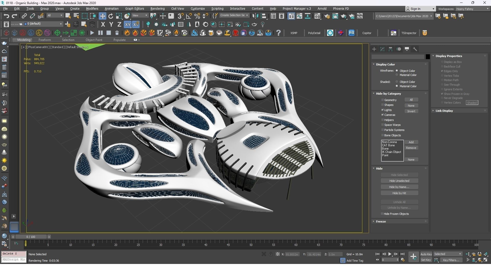
Task: Open the Phoenix FD menu
Action: tap(341, 9)
